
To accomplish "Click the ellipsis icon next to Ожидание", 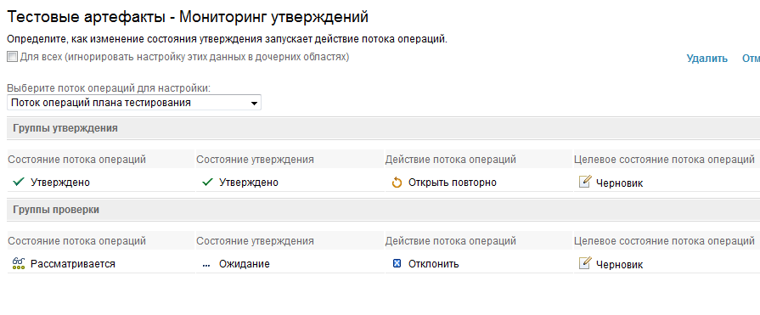I will [206, 265].
